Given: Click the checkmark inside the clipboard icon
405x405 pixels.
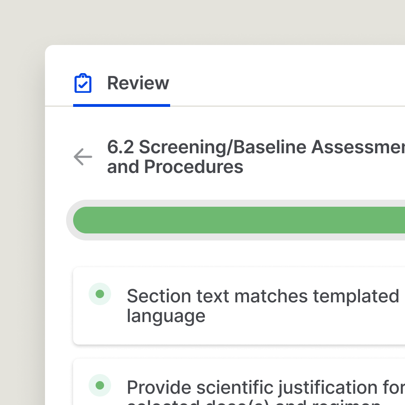Looking at the screenshot, I should (x=83, y=84).
